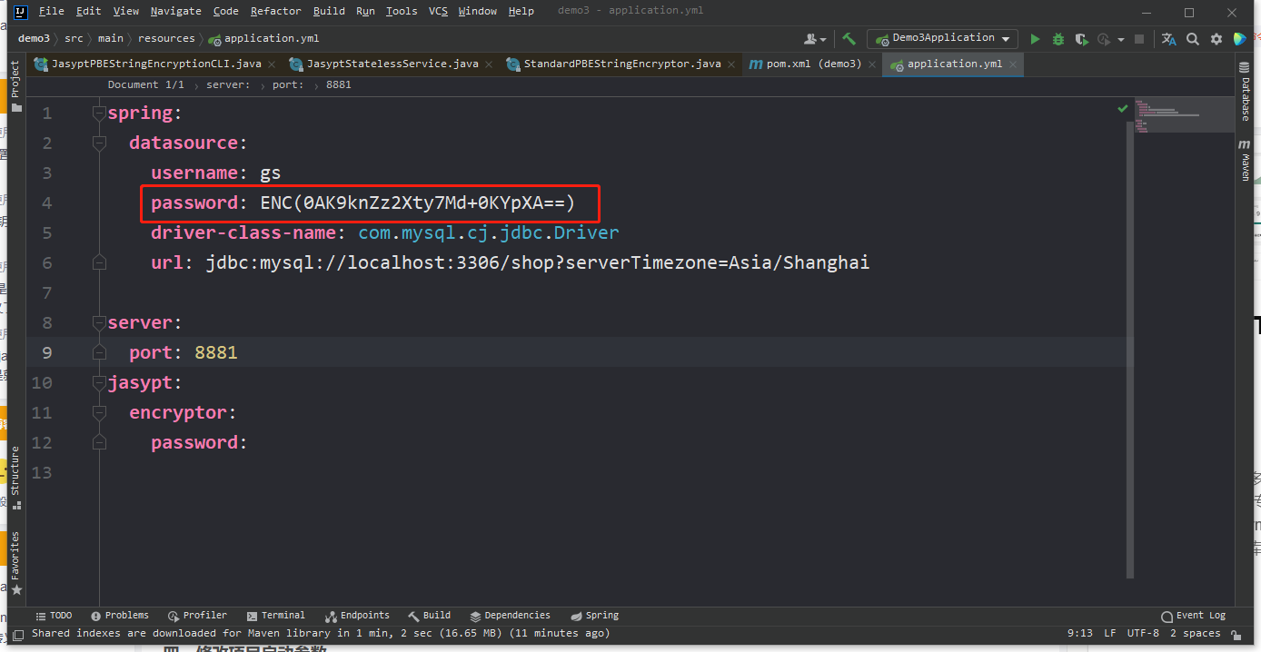Toggle tool window bars icon in bottom-left corner

coord(17,634)
